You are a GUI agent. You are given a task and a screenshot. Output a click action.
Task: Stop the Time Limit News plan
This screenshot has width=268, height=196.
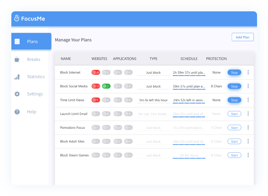234,100
